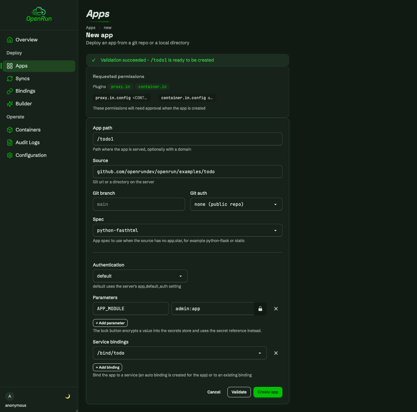Open the Spec python-fasthtml dropdown

[187, 230]
